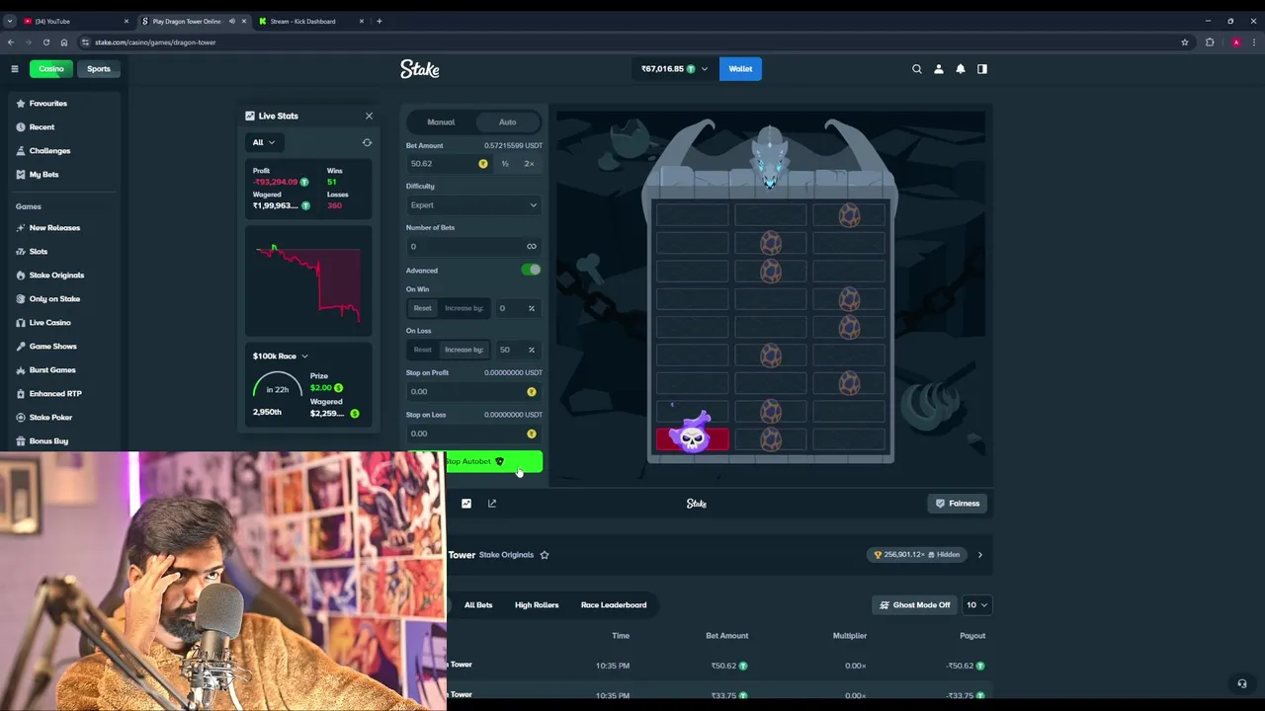This screenshot has height=711, width=1265.
Task: Click the Challenges sidebar icon
Action: click(21, 151)
